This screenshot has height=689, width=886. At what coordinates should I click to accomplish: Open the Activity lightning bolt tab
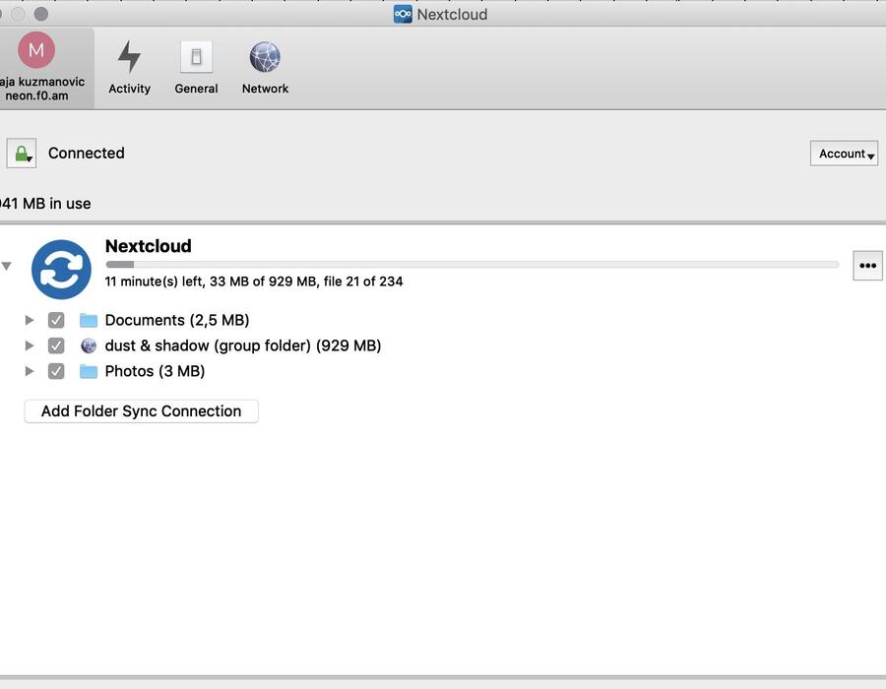(x=129, y=68)
